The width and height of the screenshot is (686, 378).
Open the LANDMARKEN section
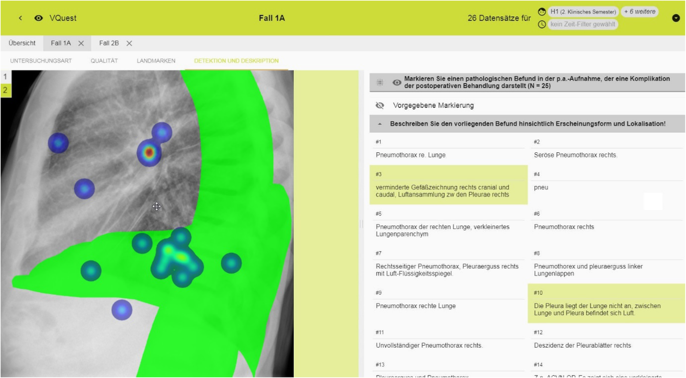(156, 61)
